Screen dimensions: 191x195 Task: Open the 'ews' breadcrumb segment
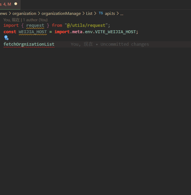pos(3,14)
